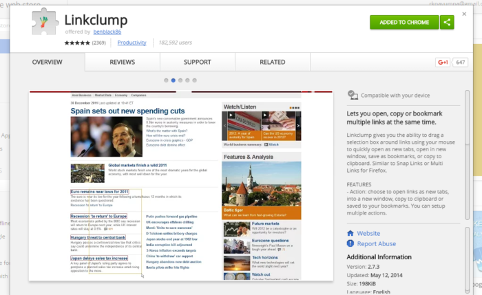
Task: Click the Compatible with your device text
Action: (395, 96)
